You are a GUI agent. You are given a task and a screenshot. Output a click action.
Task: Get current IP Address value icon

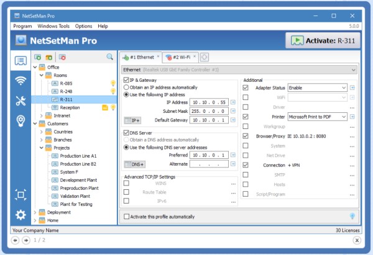point(233,102)
